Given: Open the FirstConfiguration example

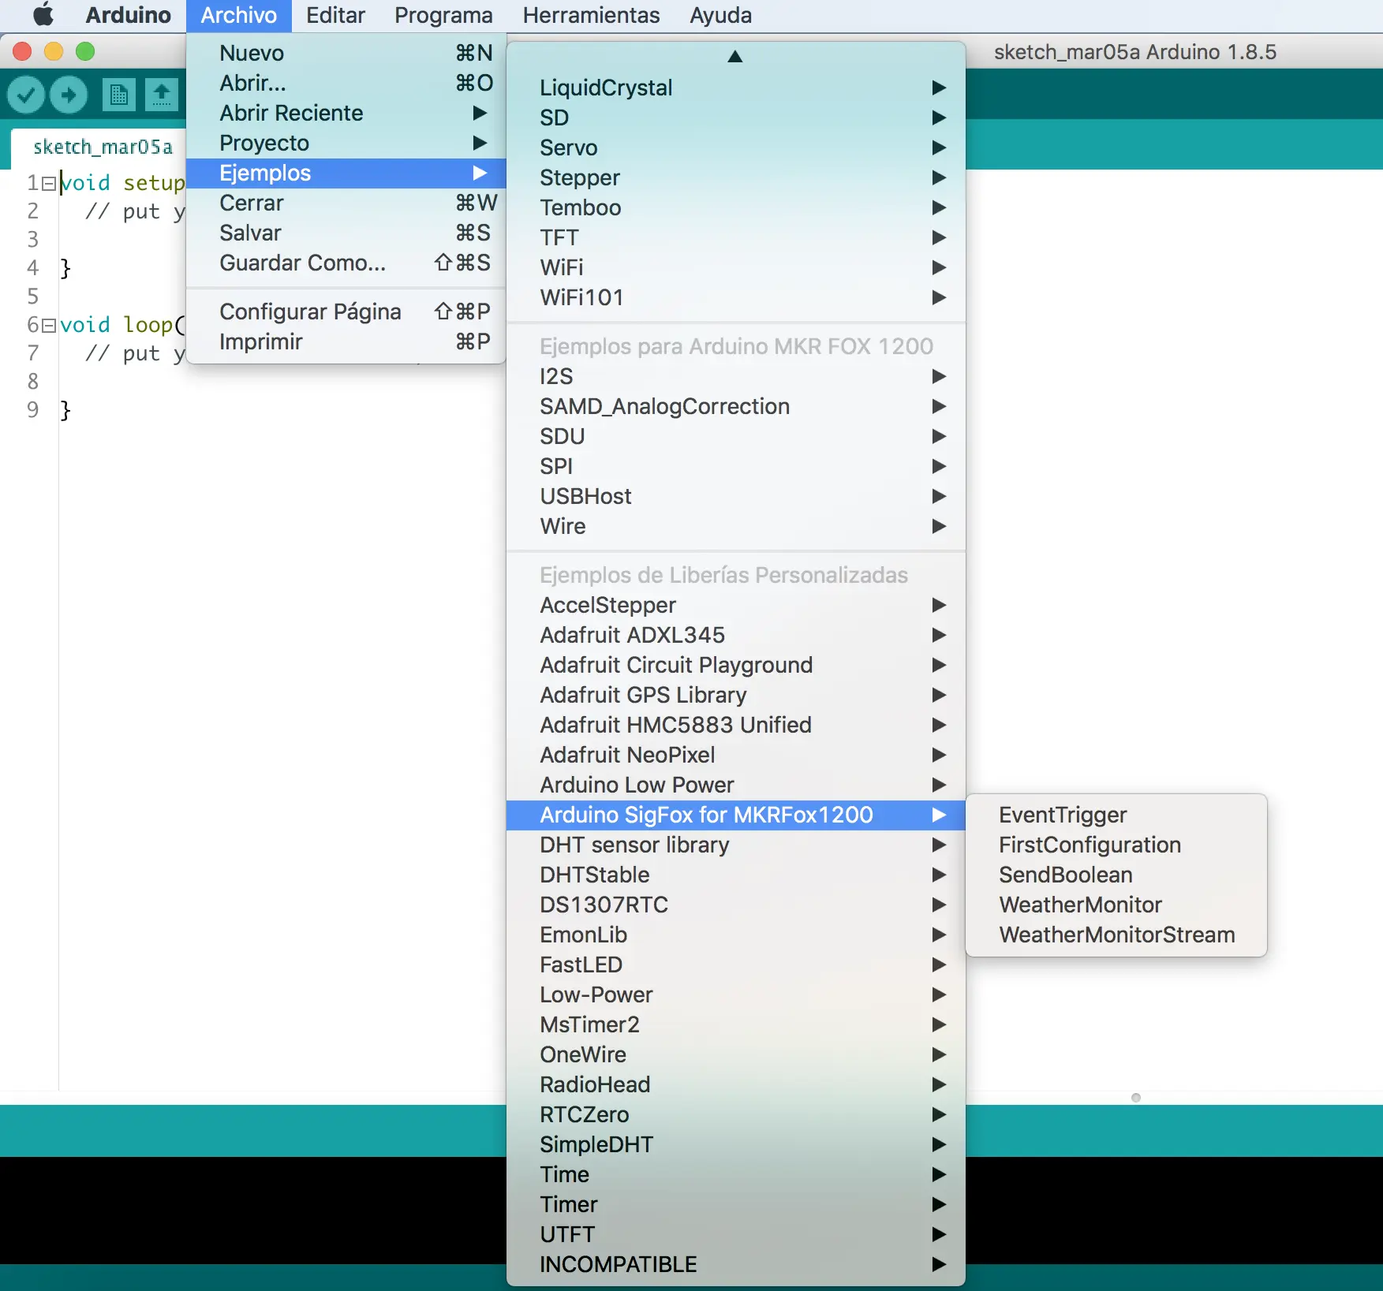Looking at the screenshot, I should (1090, 845).
